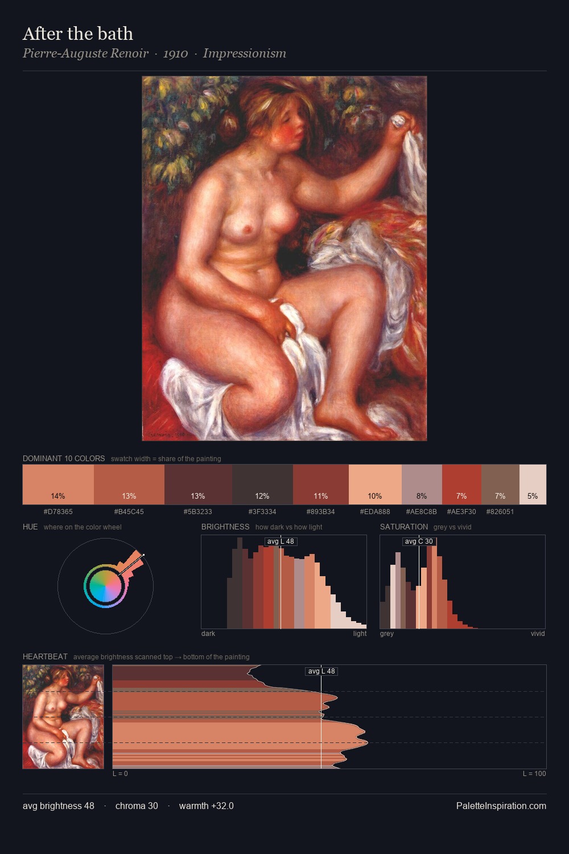
Task: Open the PaletteInspiration.com link
Action: 501,806
